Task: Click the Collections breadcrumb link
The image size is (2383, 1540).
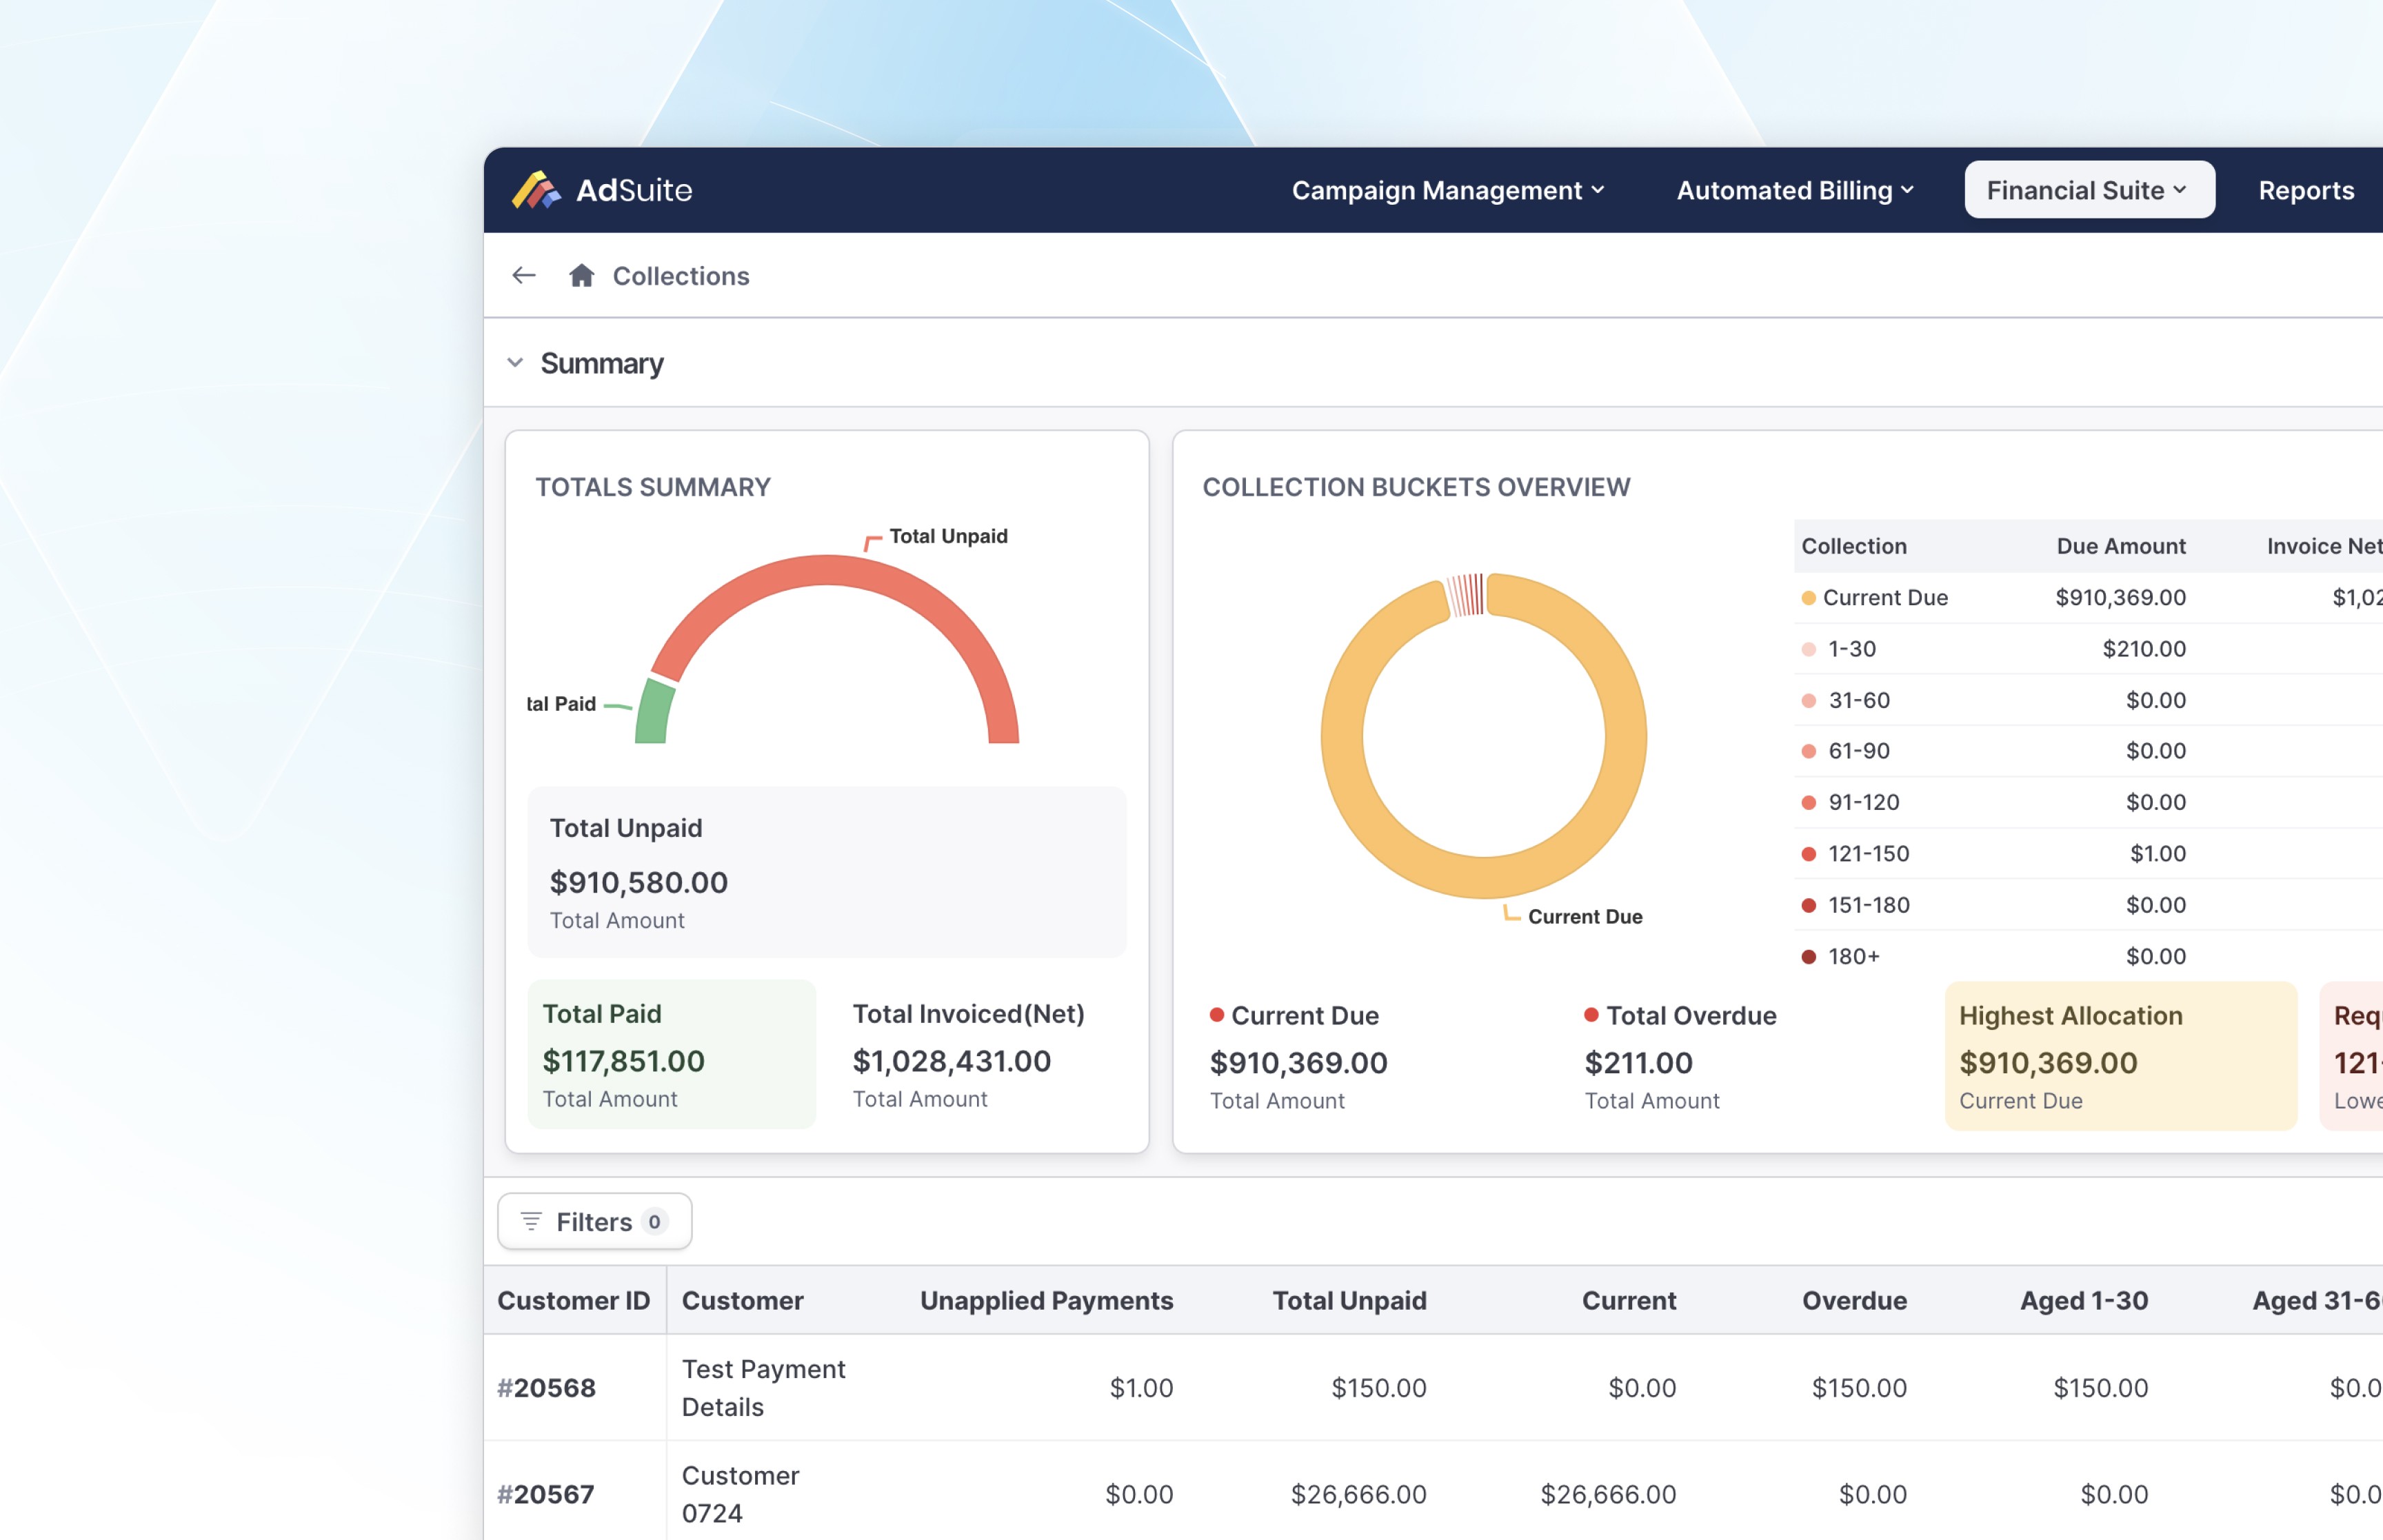Action: [680, 276]
